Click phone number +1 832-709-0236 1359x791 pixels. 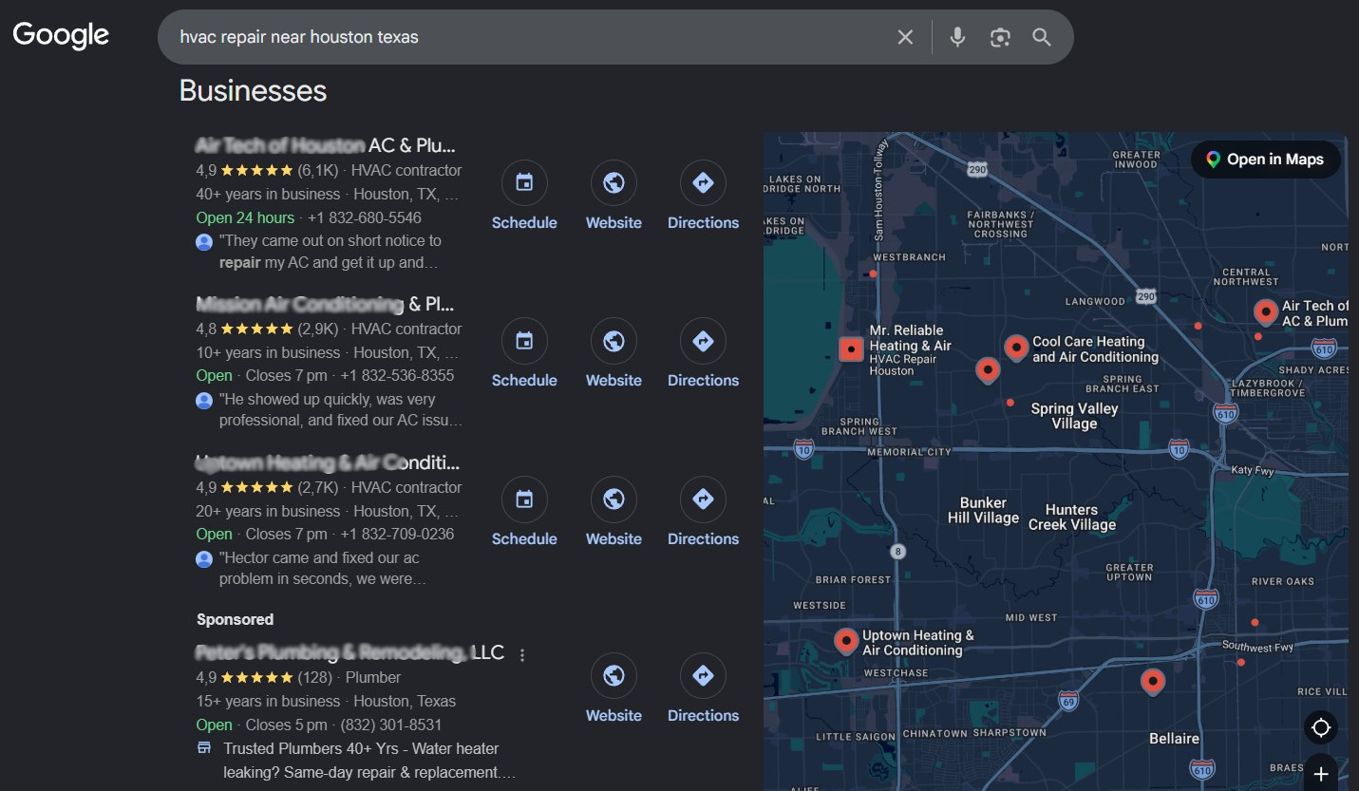[397, 534]
